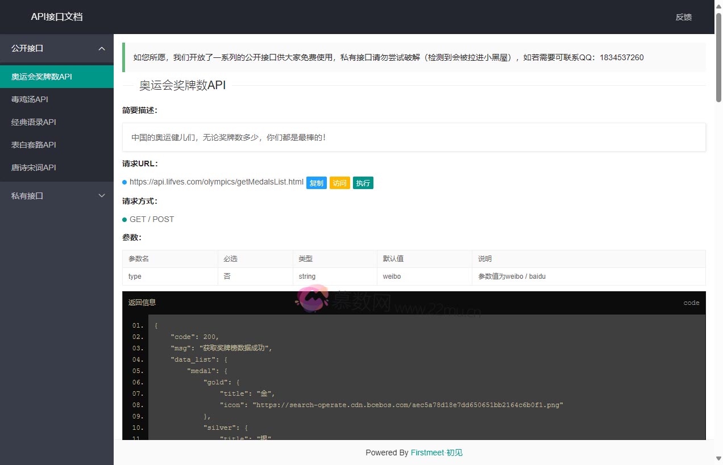
Task: Visit the Firstmeet·初见 footer link
Action: 437,453
